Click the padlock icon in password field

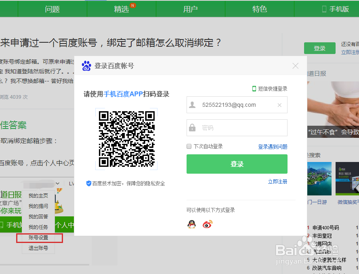[x=192, y=127]
